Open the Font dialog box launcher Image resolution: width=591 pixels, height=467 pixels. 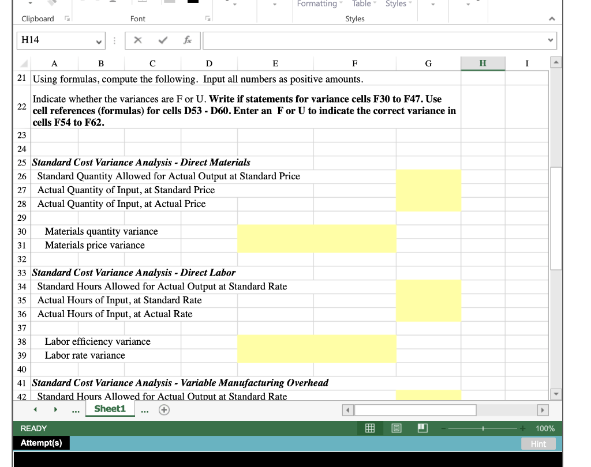[207, 18]
